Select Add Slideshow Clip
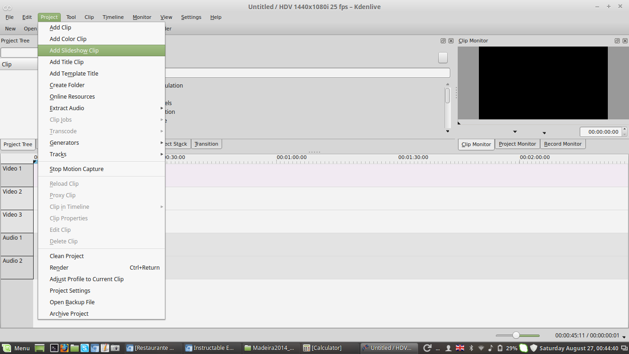Image resolution: width=629 pixels, height=354 pixels. (101, 51)
